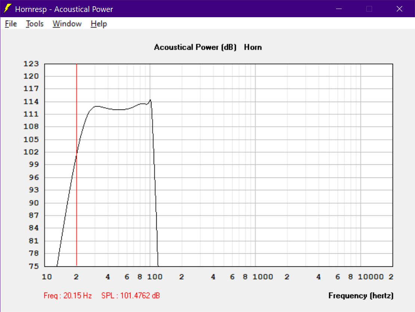Click the 102 y-axis label
This screenshot has width=415, height=312.
click(31, 152)
